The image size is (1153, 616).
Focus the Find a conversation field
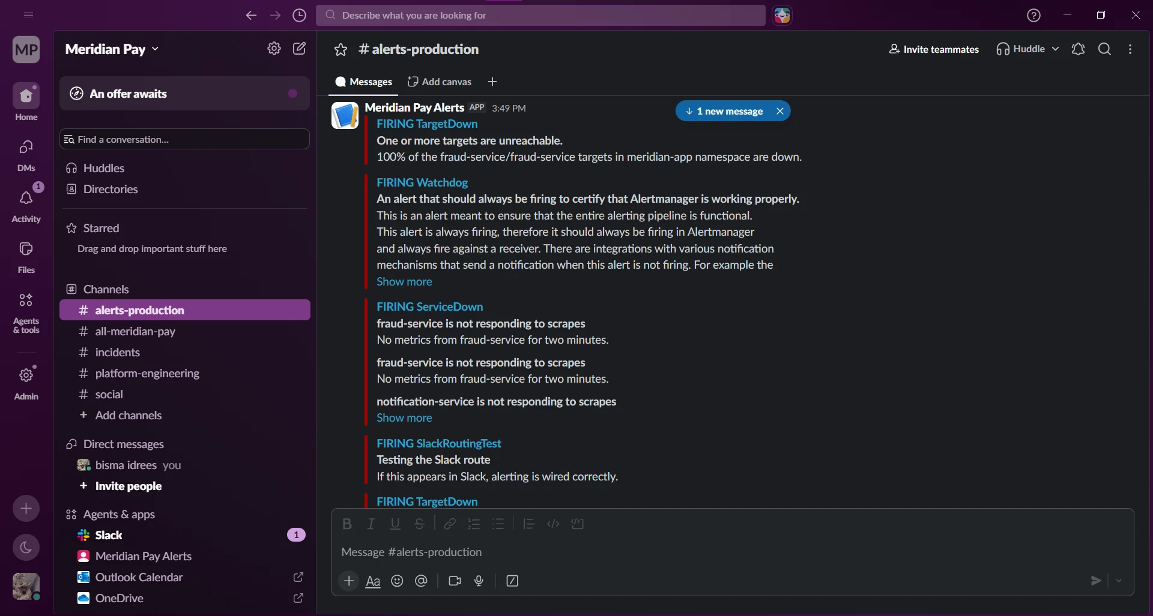click(184, 139)
